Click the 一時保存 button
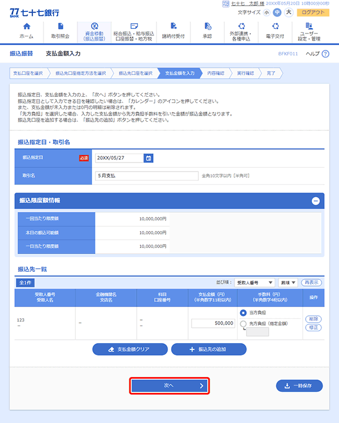The image size is (339, 423). click(299, 386)
